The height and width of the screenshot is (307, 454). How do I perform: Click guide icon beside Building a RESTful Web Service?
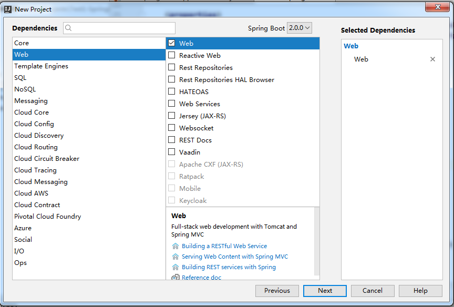pyautogui.click(x=176, y=246)
